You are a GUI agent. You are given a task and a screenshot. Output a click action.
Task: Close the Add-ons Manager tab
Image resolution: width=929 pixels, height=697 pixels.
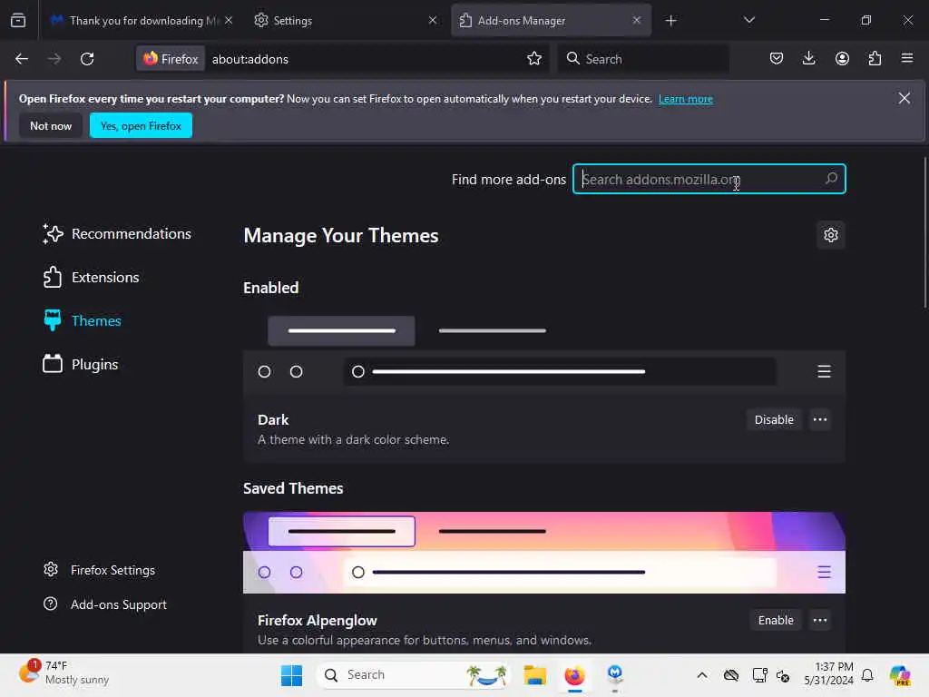click(x=637, y=20)
